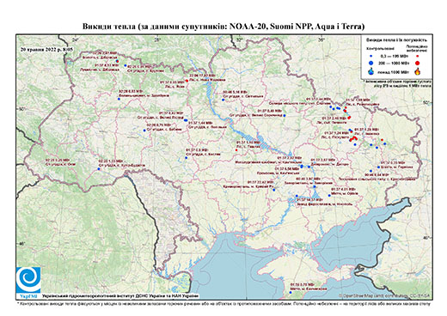Click the 36° longitude label at top
Screen dimensions: 447x316
[321, 40]
